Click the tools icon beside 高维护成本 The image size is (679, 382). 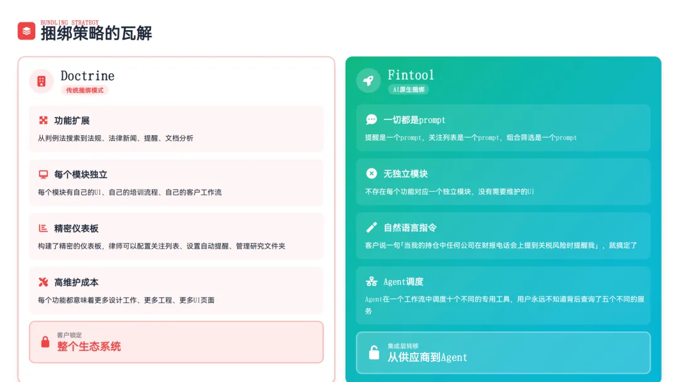click(x=43, y=282)
